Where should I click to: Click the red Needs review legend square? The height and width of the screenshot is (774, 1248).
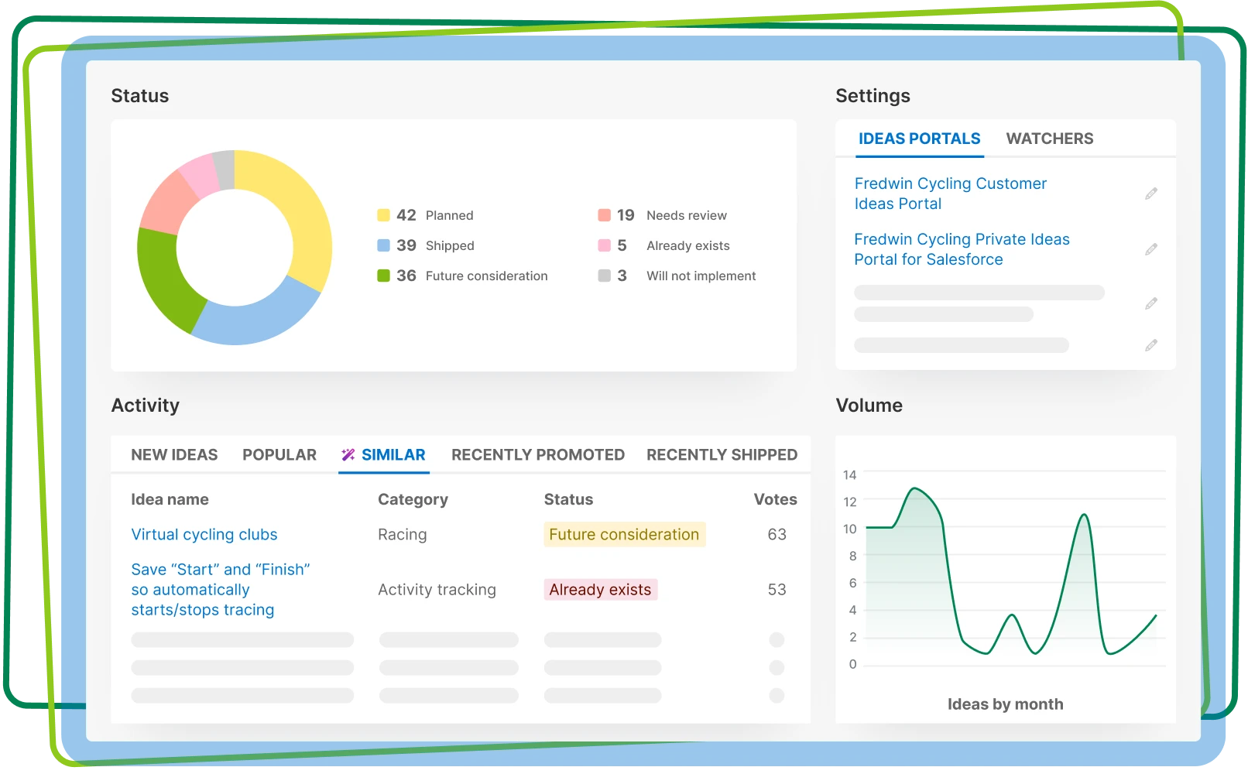[x=604, y=215]
